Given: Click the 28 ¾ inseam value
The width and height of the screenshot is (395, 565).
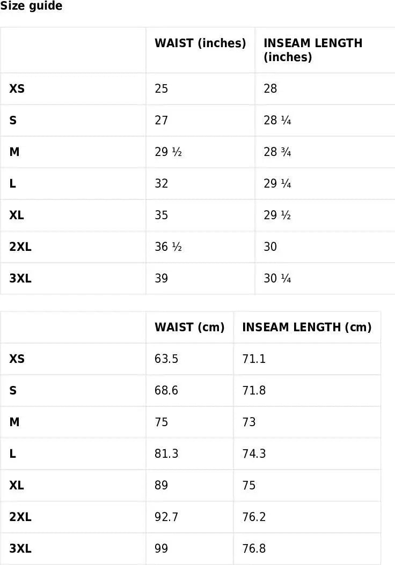Looking at the screenshot, I should (277, 152).
